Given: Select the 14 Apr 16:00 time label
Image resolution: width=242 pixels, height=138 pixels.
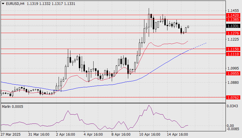Looking at the screenshot, I should (x=177, y=135).
